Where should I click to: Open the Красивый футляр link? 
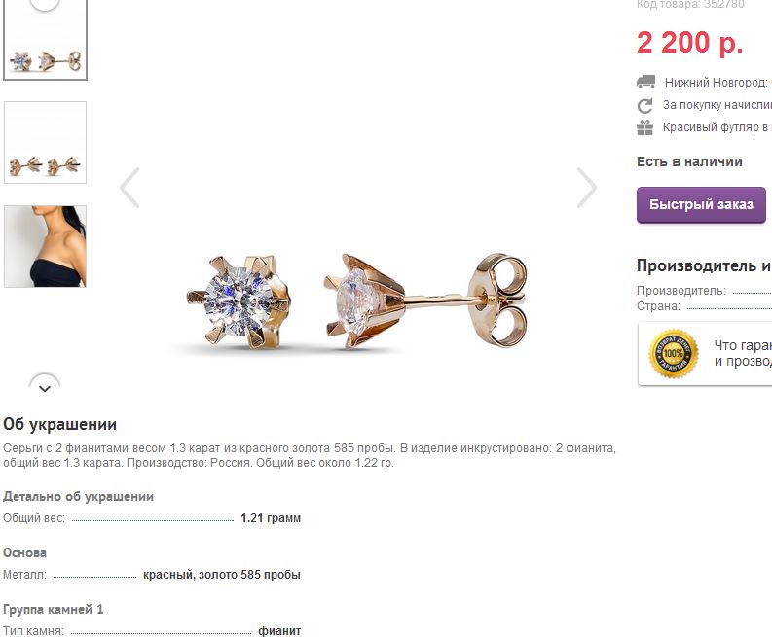click(x=717, y=127)
